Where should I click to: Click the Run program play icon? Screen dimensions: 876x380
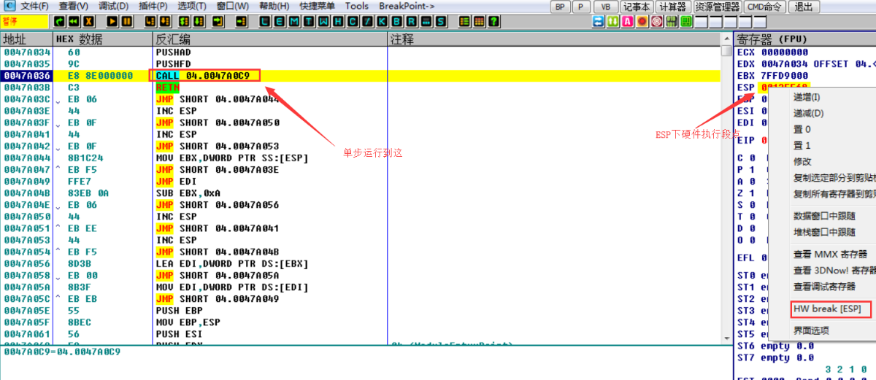112,21
